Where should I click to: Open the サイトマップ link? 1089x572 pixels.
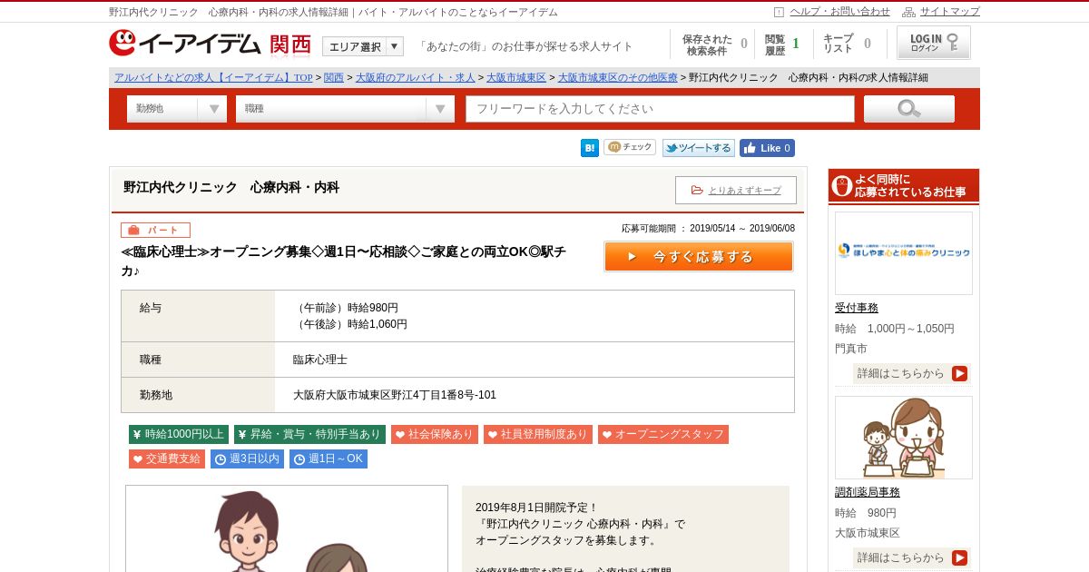coord(950,11)
